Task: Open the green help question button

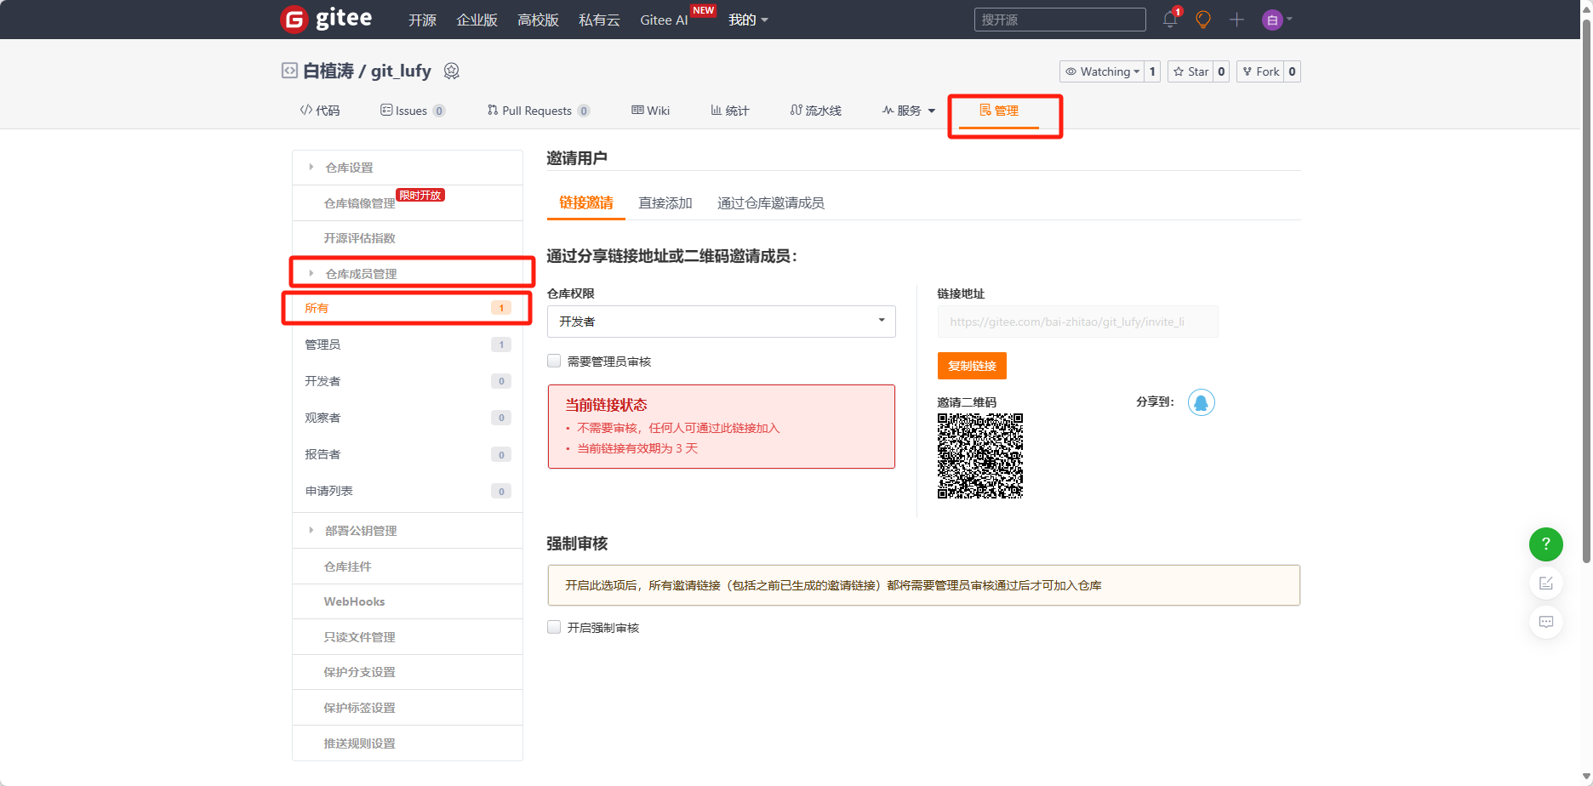Action: coord(1546,544)
